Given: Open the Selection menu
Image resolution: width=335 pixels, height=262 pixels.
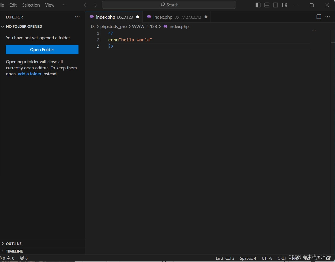Looking at the screenshot, I should point(31,5).
